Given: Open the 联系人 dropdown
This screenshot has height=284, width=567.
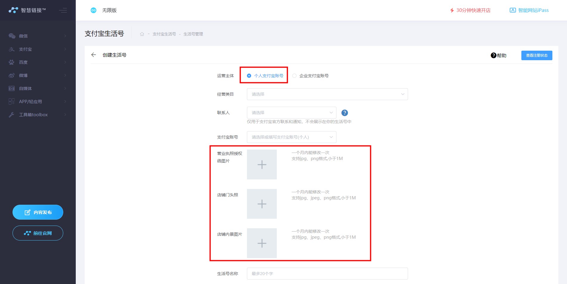Looking at the screenshot, I should pos(291,113).
